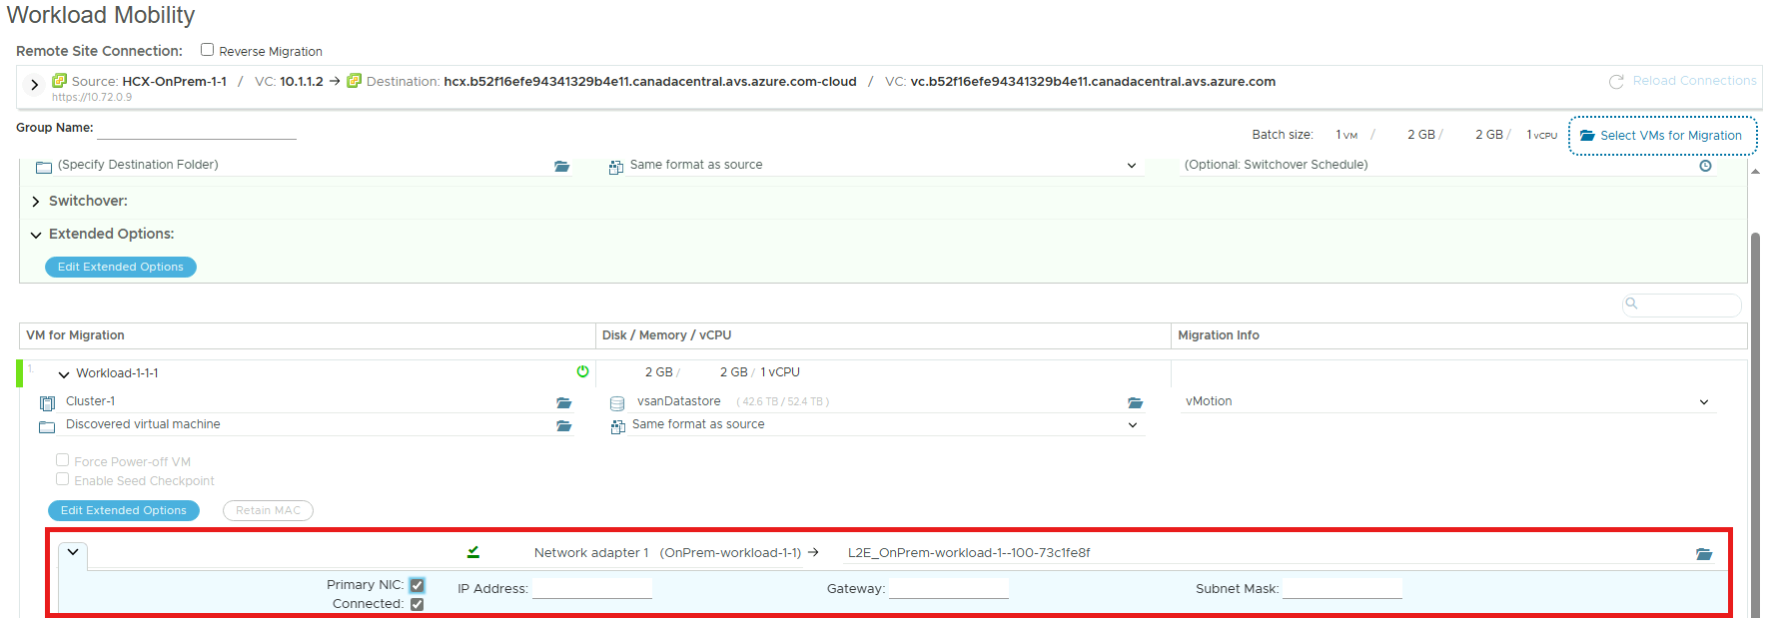Click the Retain MAC button

click(268, 510)
